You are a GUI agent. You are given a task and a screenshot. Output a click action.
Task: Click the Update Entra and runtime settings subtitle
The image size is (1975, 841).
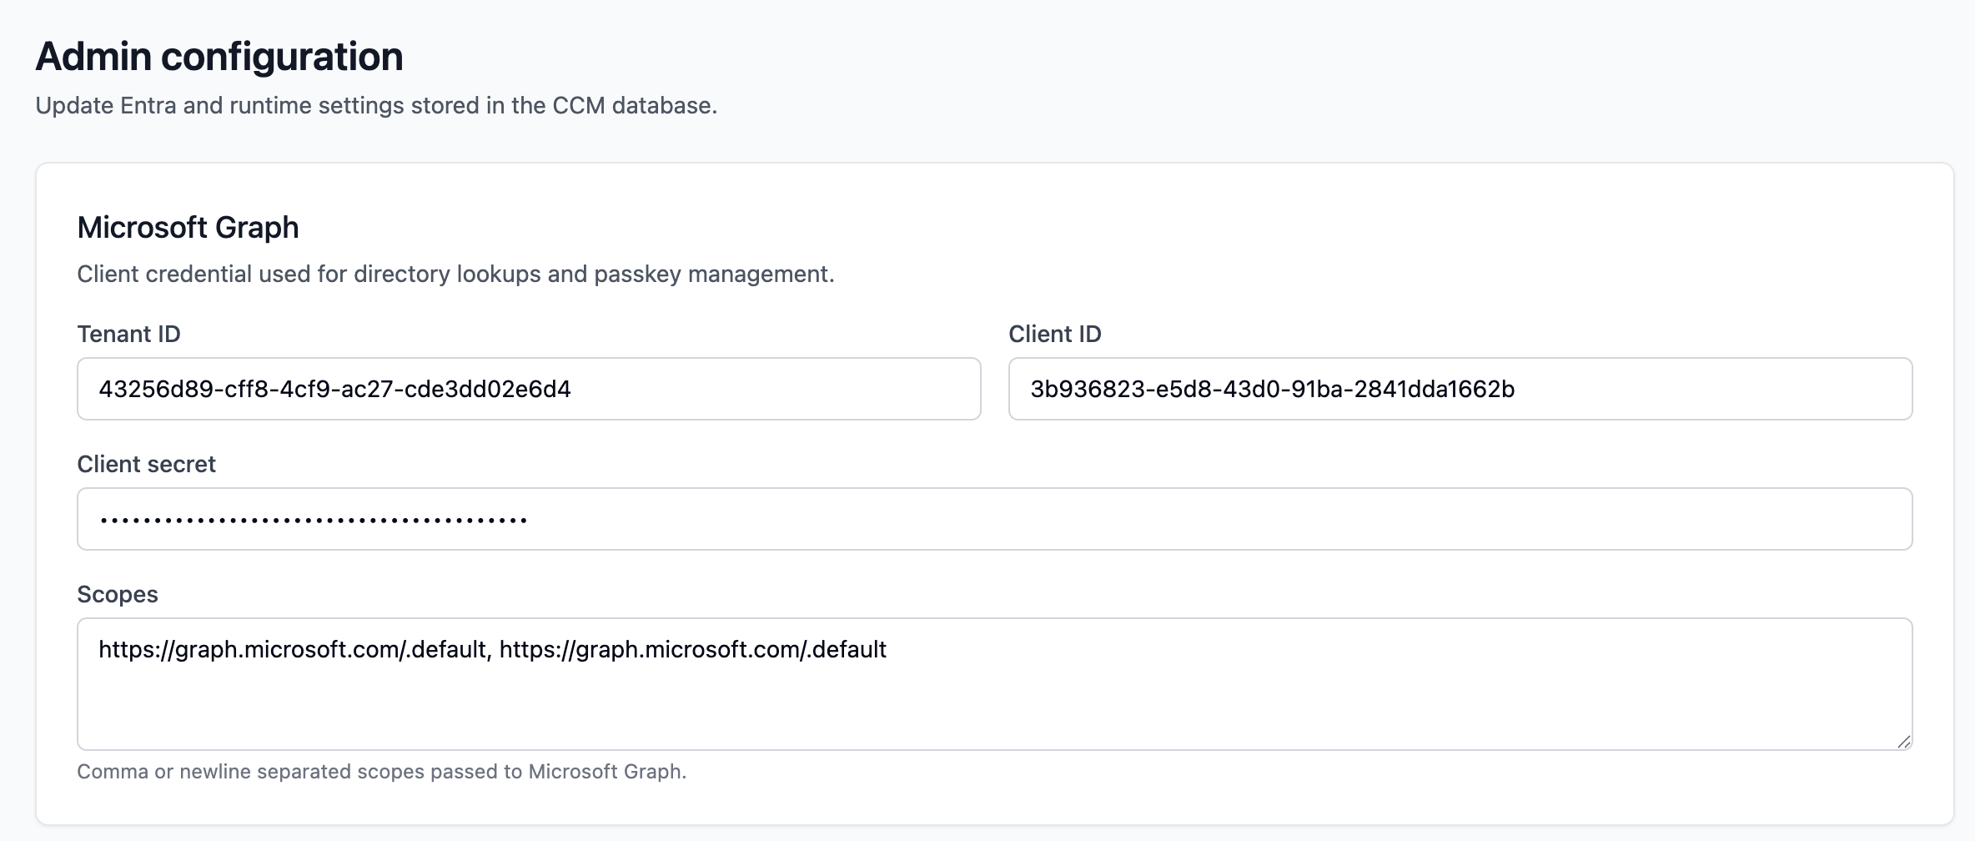[376, 106]
